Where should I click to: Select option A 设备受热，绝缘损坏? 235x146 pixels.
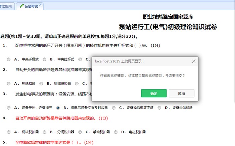point(9,108)
